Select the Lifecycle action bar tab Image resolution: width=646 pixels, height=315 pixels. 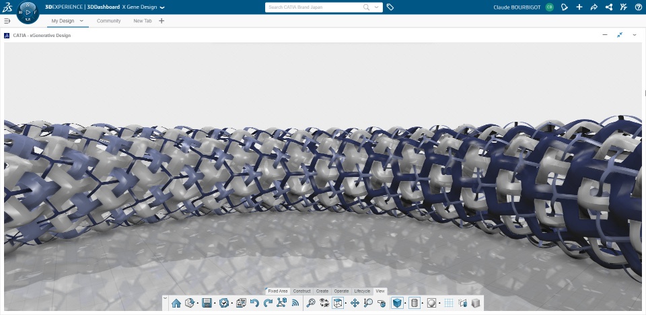pos(362,291)
